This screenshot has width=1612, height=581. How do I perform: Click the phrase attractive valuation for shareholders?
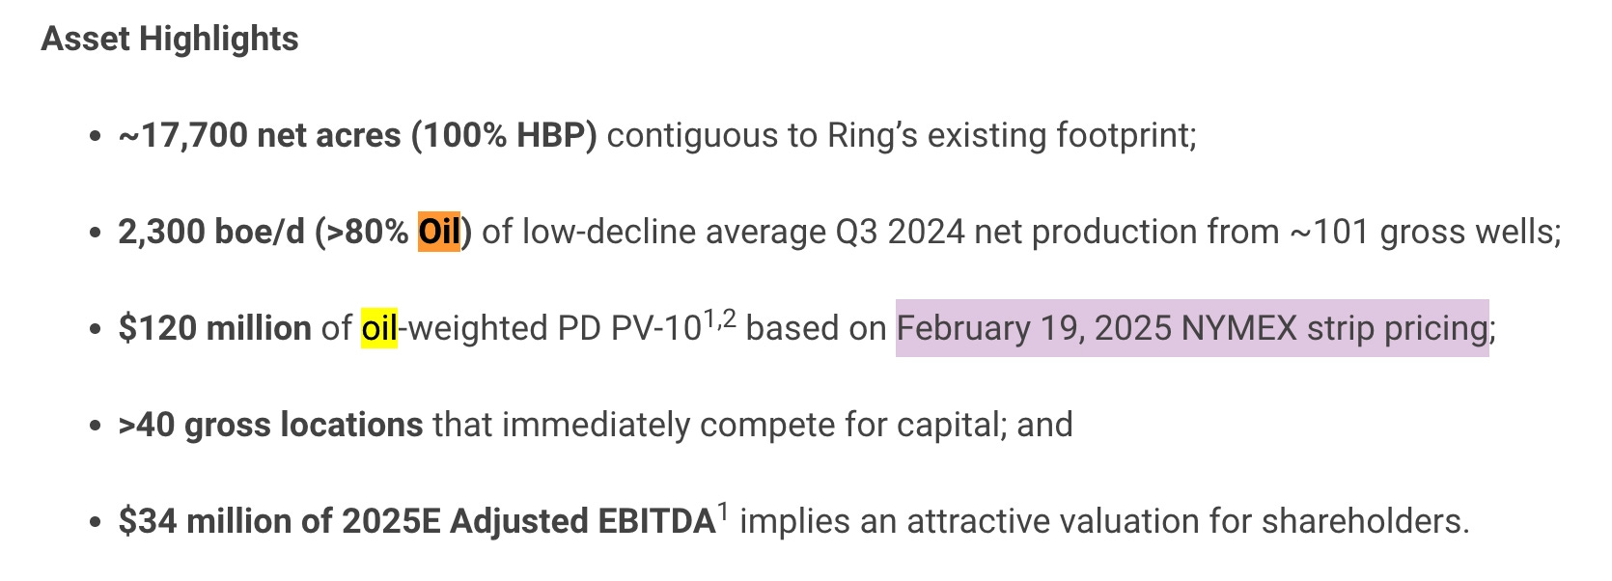(x=1187, y=521)
